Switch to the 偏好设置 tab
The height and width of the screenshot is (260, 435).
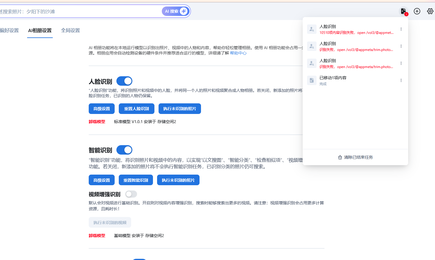point(10,30)
